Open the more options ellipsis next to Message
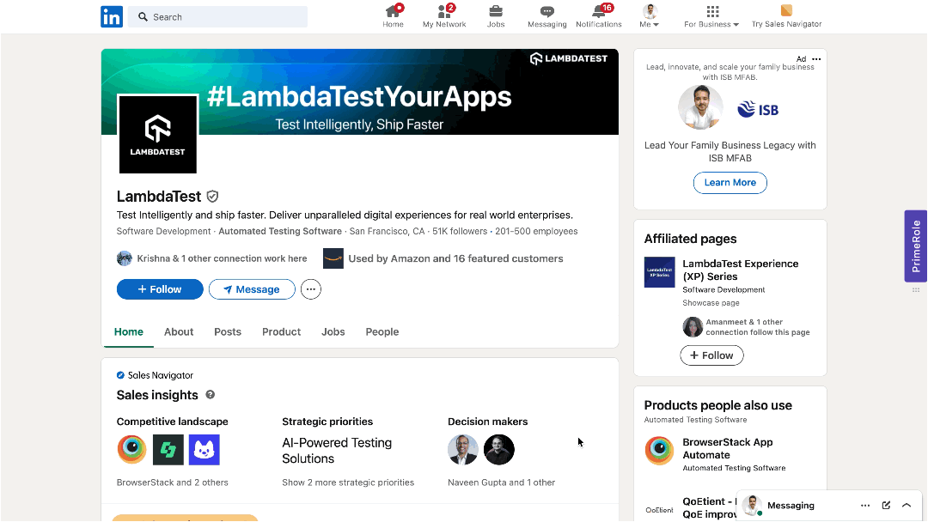928x522 pixels. click(311, 289)
